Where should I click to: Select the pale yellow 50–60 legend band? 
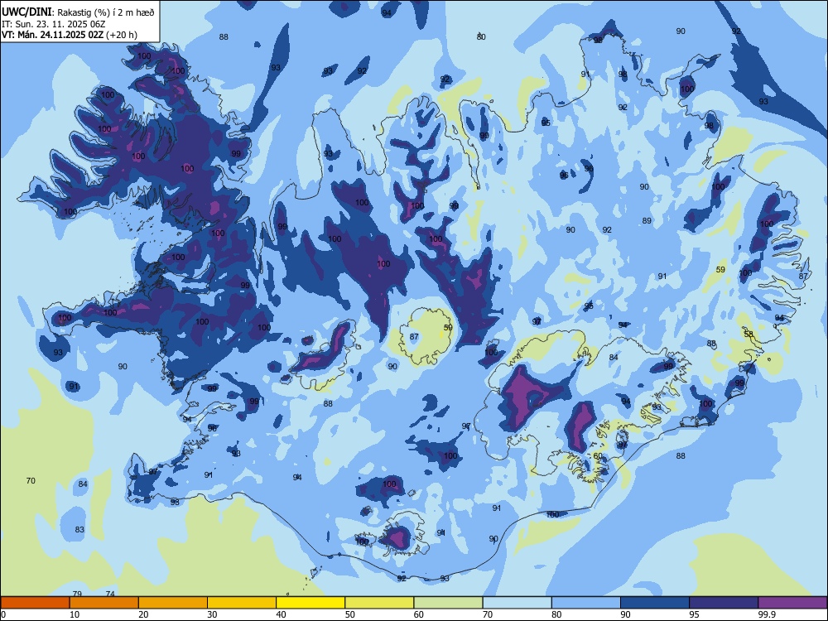[379, 603]
